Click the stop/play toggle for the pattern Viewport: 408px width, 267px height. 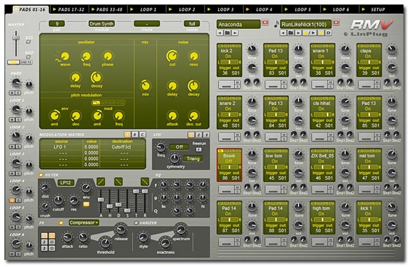[x=310, y=33]
